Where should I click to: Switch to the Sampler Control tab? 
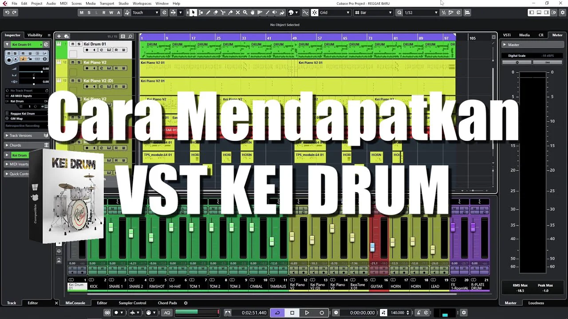click(x=132, y=303)
